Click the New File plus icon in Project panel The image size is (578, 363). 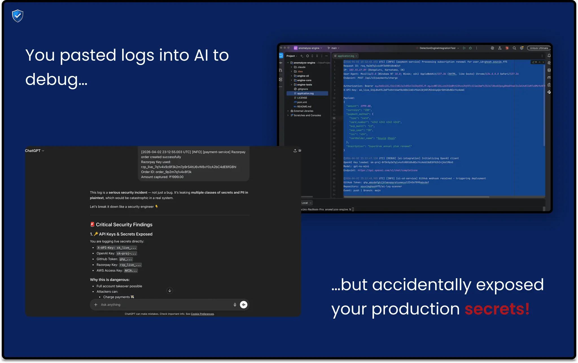click(x=302, y=56)
